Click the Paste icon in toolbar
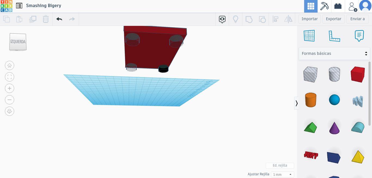Image resolution: width=372 pixels, height=178 pixels. pos(19,19)
